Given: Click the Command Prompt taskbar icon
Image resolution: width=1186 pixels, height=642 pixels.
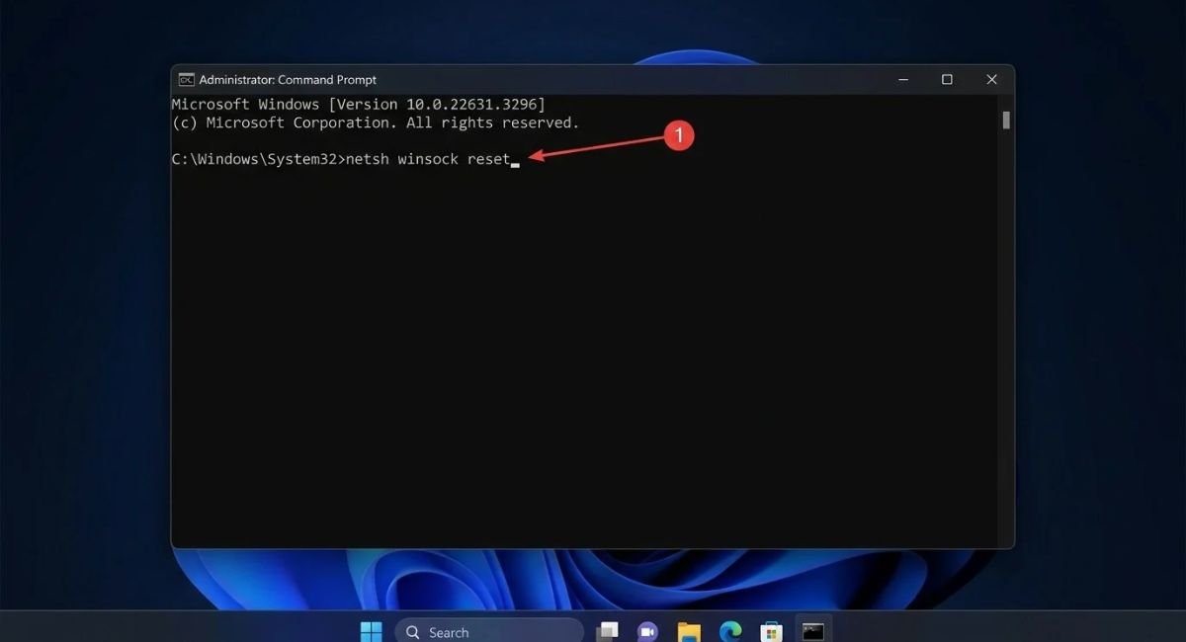Looking at the screenshot, I should click(x=813, y=631).
